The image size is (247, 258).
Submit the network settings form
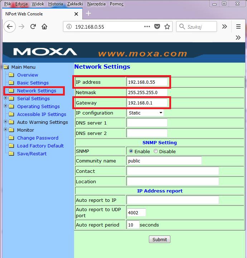click(x=160, y=239)
